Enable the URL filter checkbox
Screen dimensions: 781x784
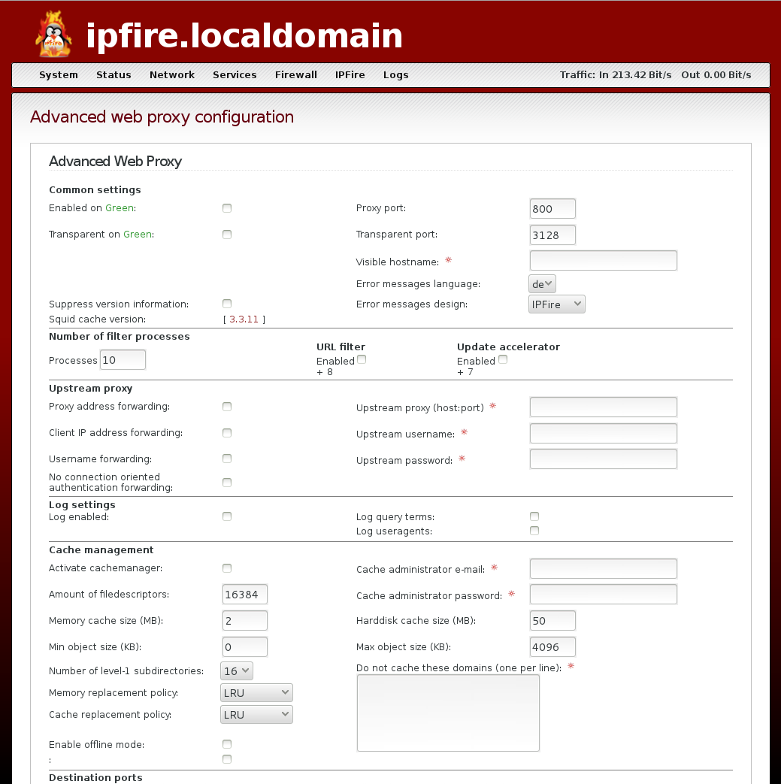pos(362,359)
